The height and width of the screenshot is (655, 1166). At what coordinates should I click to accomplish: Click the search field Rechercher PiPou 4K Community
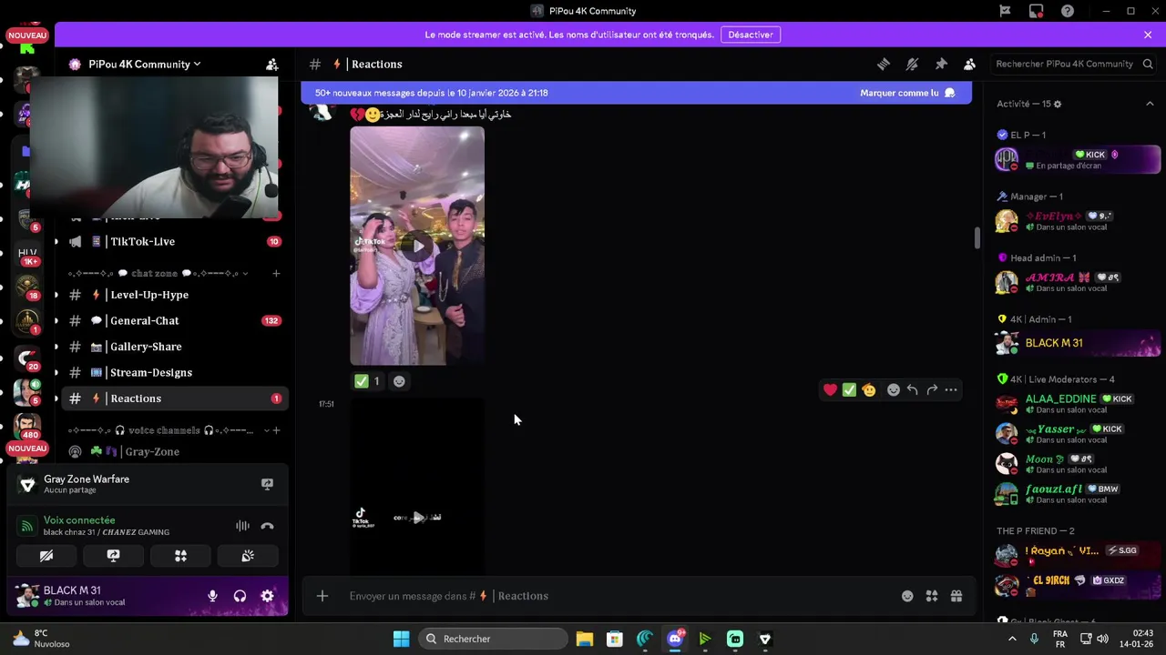(x=1073, y=64)
